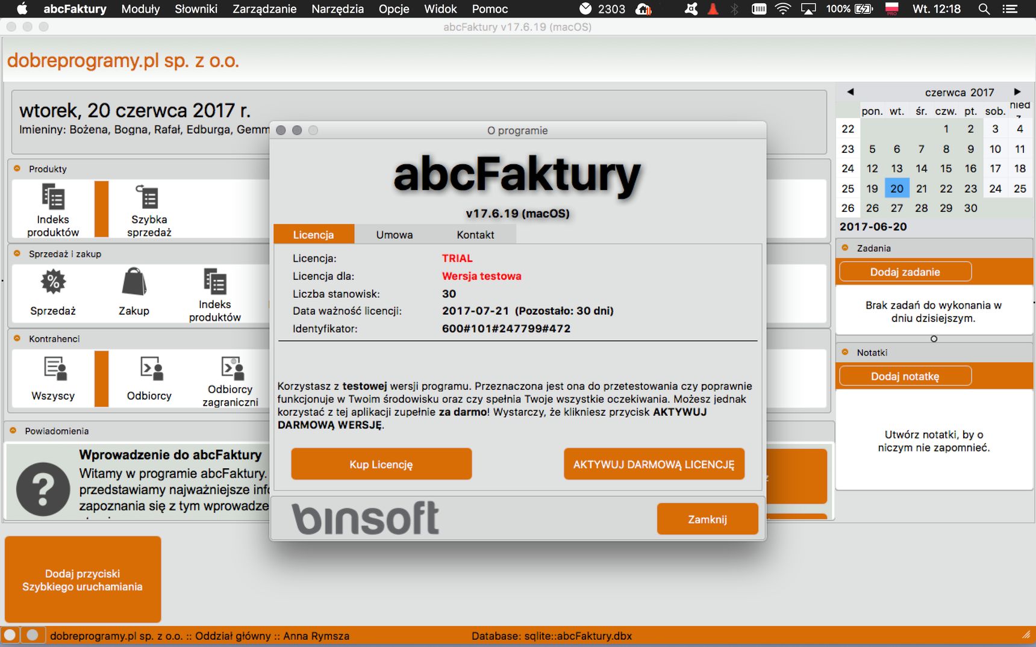
Task: Collapse the Produkty section
Action: pyautogui.click(x=17, y=169)
